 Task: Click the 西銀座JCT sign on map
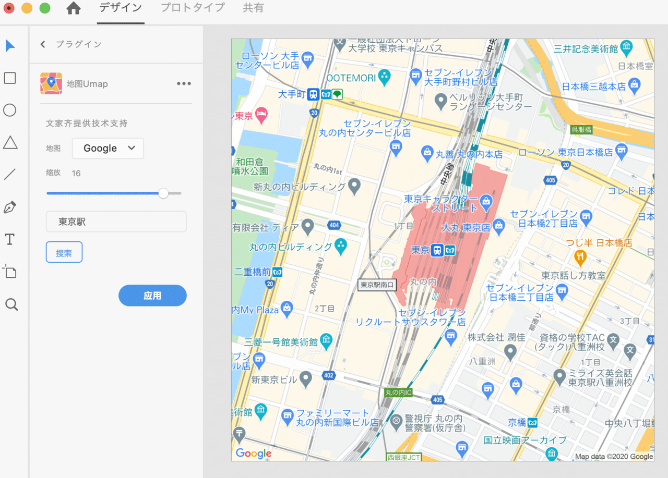pos(404,457)
